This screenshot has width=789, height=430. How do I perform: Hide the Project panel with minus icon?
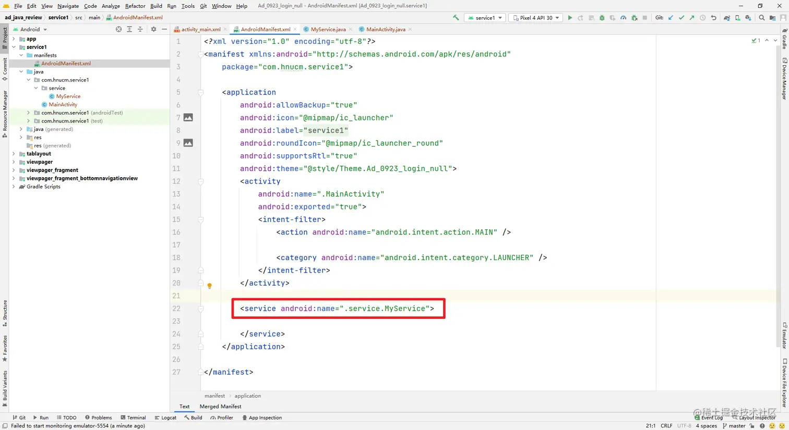[164, 29]
